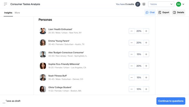
Task: Increase Alex 'Budget-Conscious Consumer' percentage
Action: (146, 54)
